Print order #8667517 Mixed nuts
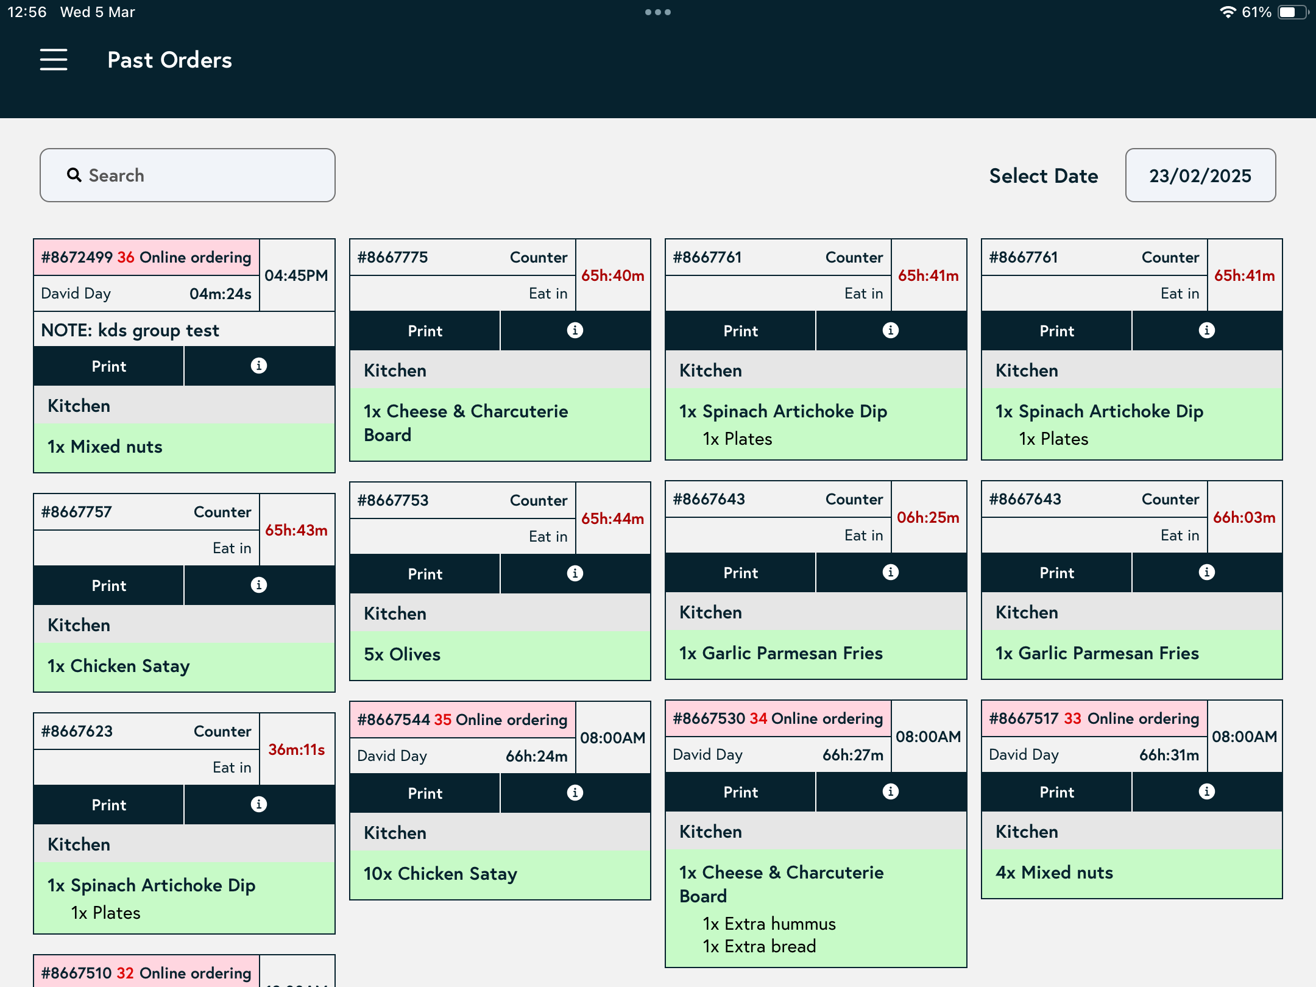Viewport: 1316px width, 987px height. pyautogui.click(x=1056, y=792)
